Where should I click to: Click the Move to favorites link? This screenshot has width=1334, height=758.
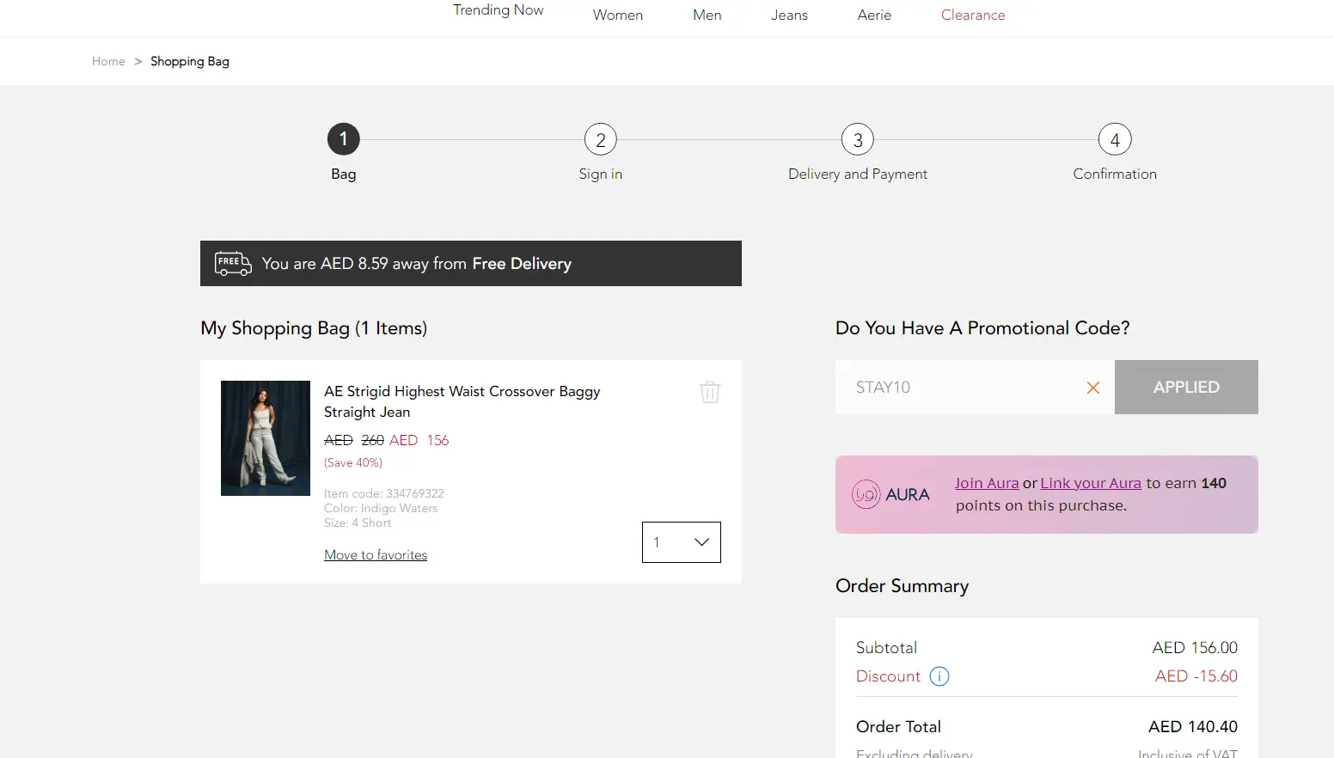pos(376,555)
